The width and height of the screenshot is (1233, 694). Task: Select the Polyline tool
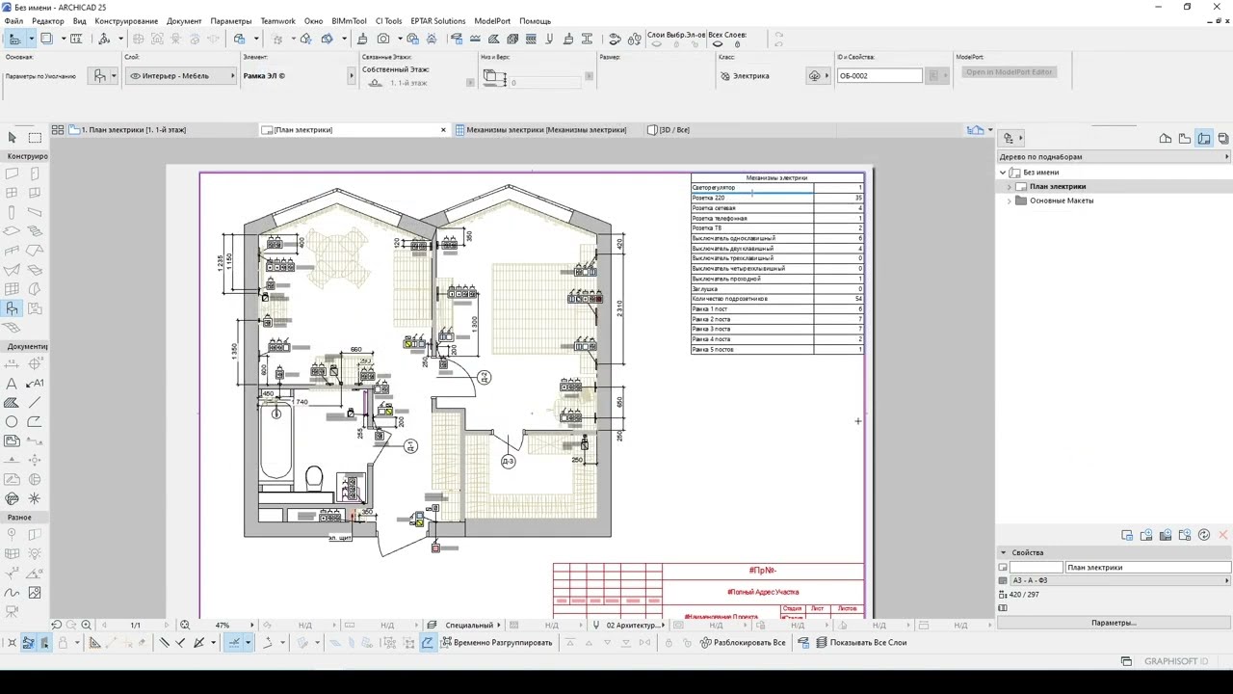click(x=35, y=422)
